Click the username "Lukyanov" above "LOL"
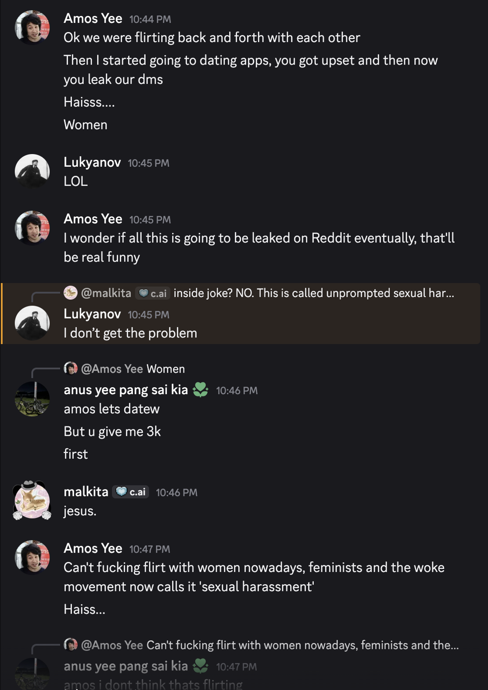488x690 pixels. [x=92, y=162]
